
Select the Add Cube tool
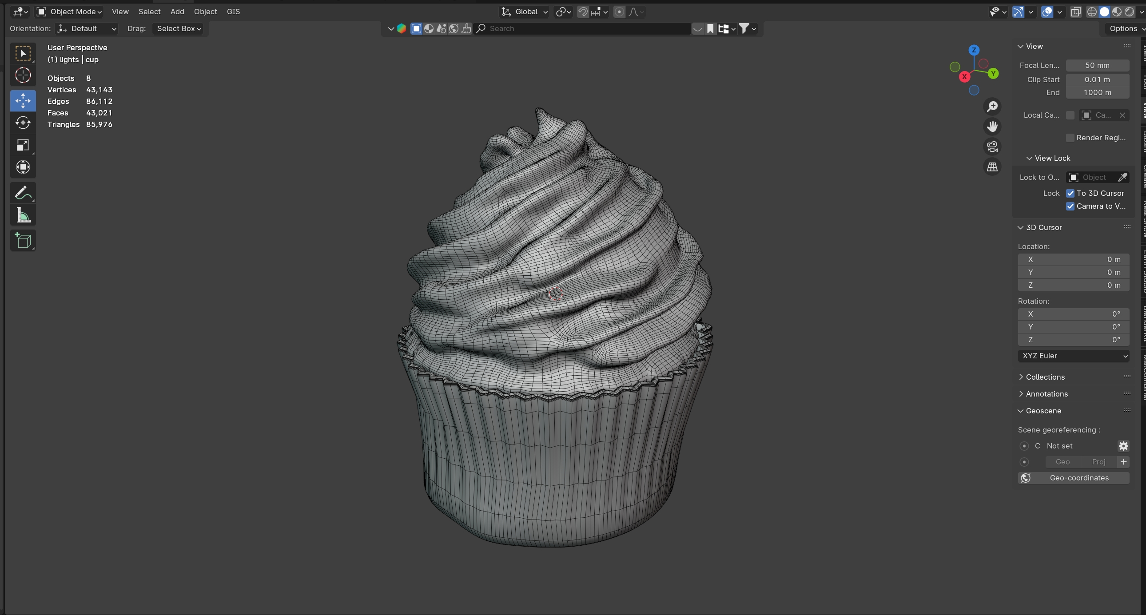point(23,241)
